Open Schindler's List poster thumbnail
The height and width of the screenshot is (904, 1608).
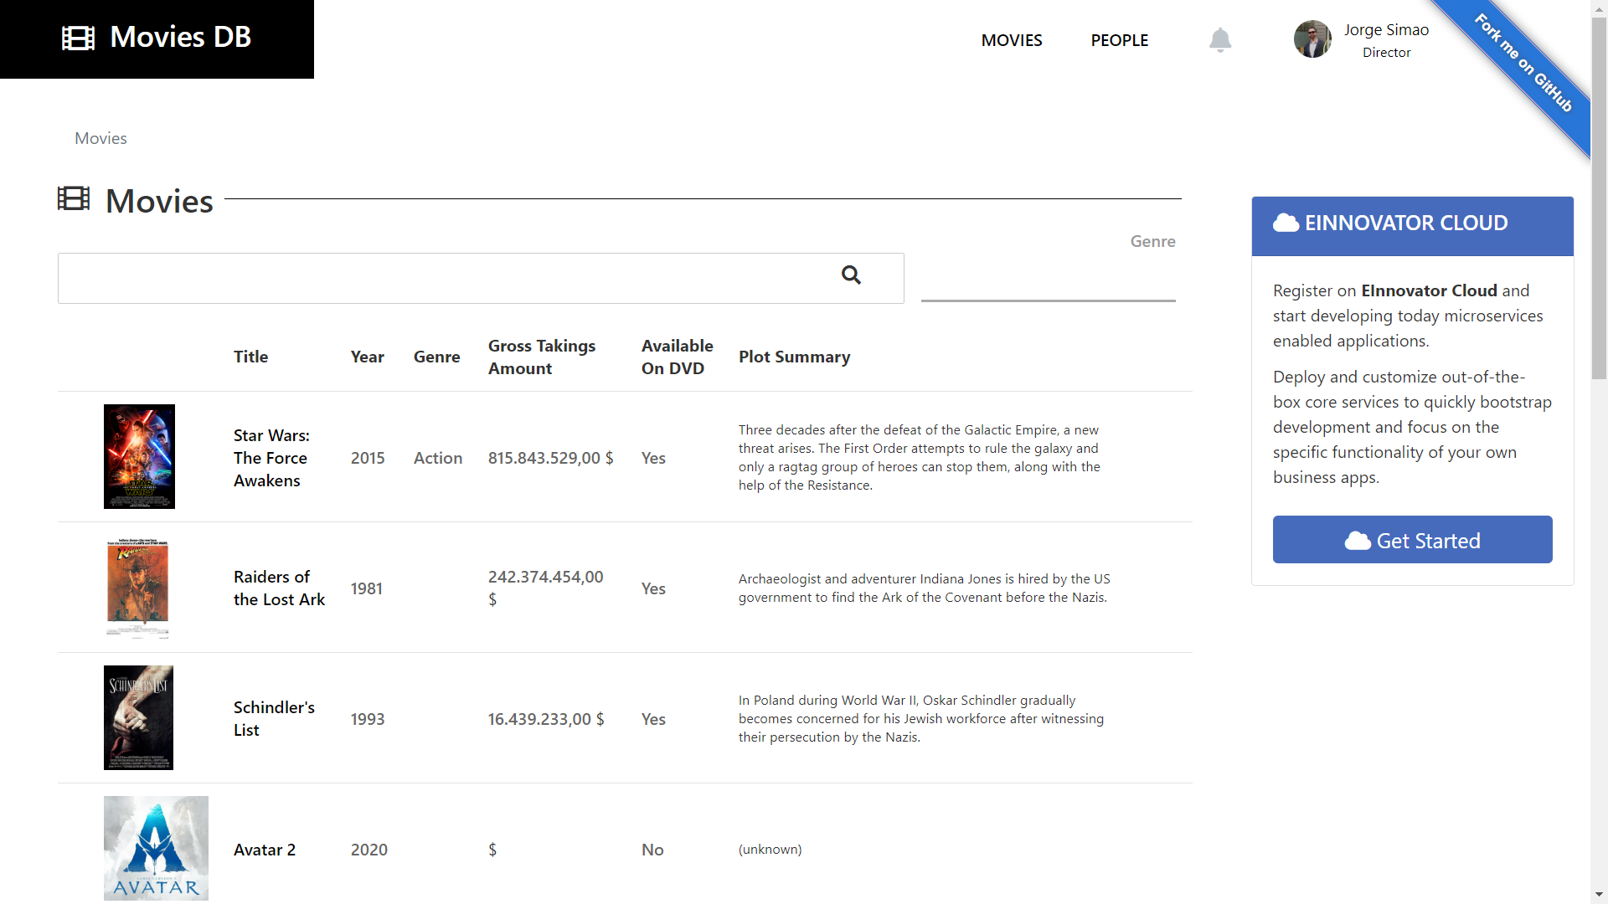[x=138, y=717]
